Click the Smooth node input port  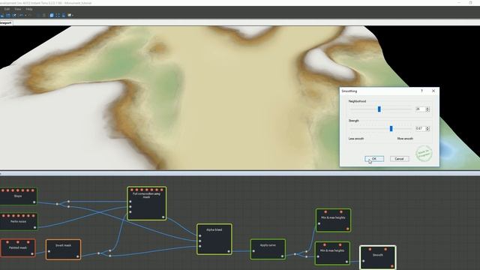[363, 261]
